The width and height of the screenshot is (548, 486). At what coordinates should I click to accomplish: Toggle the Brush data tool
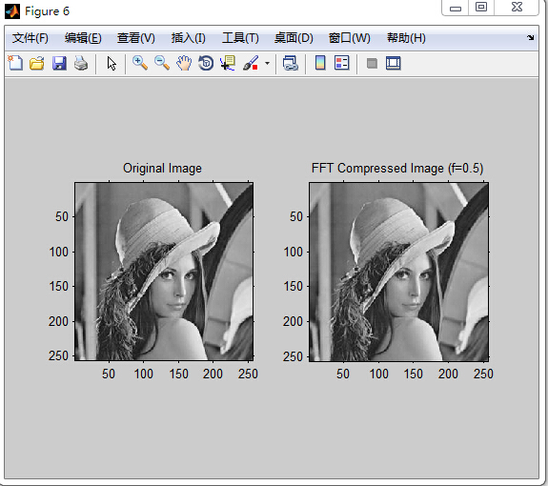pos(251,63)
